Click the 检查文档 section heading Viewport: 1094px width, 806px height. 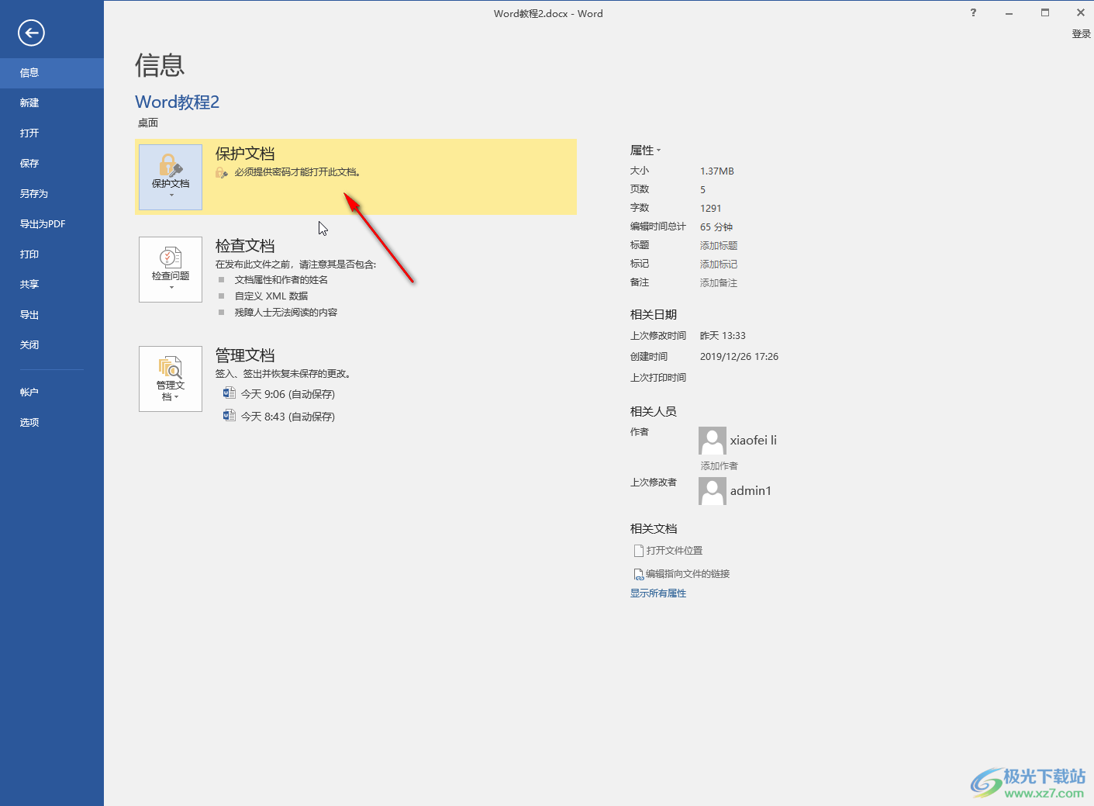pyautogui.click(x=245, y=246)
